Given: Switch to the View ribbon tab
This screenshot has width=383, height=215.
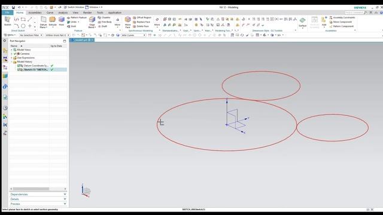Looking at the screenshot, I should 75,13.
